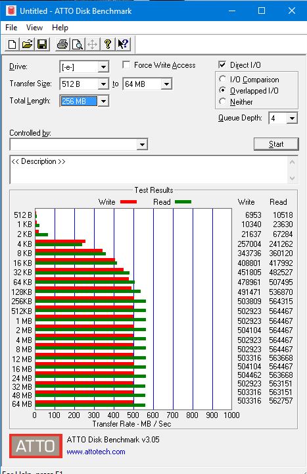The width and height of the screenshot is (307, 474).
Task: Open the File menu
Action: [11, 28]
